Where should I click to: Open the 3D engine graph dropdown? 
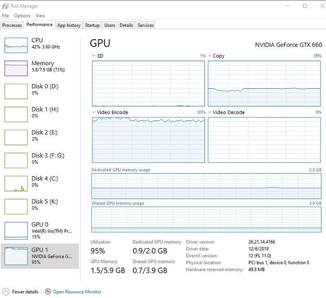[x=94, y=56]
